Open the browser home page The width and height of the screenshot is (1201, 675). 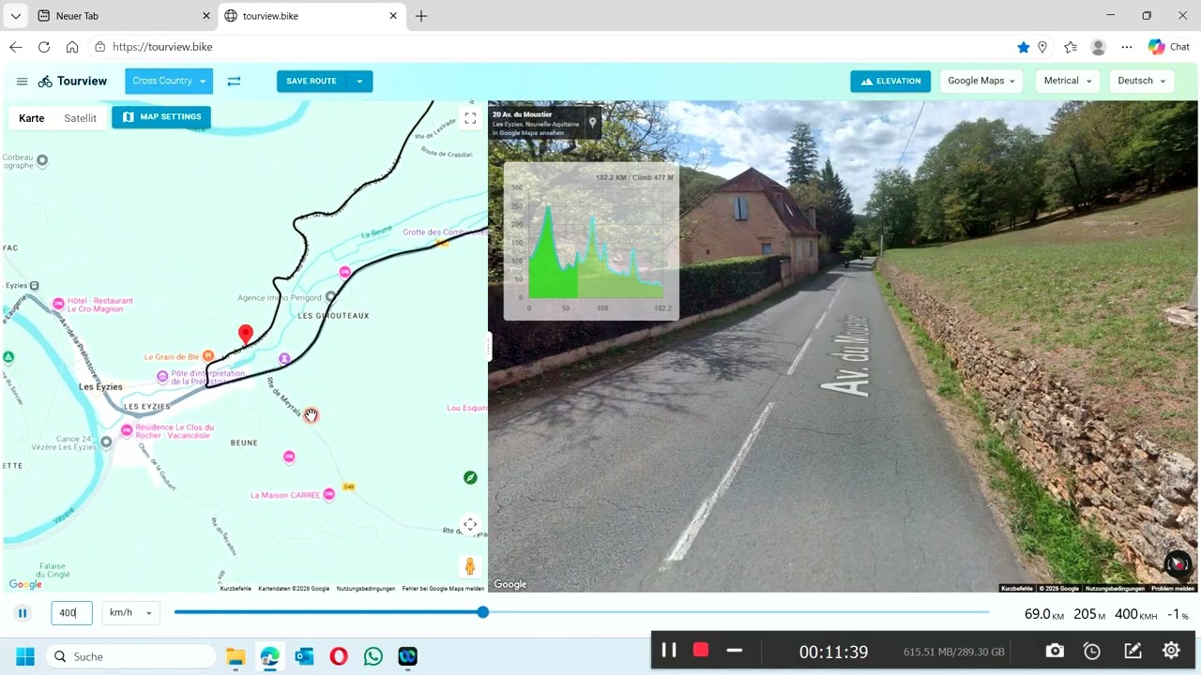pos(72,47)
